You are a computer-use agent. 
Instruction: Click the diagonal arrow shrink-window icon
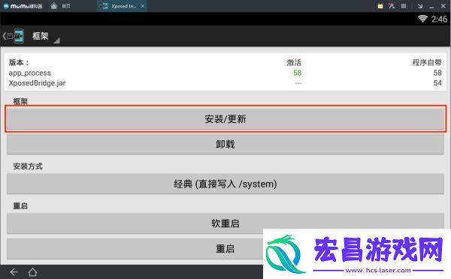click(x=420, y=6)
